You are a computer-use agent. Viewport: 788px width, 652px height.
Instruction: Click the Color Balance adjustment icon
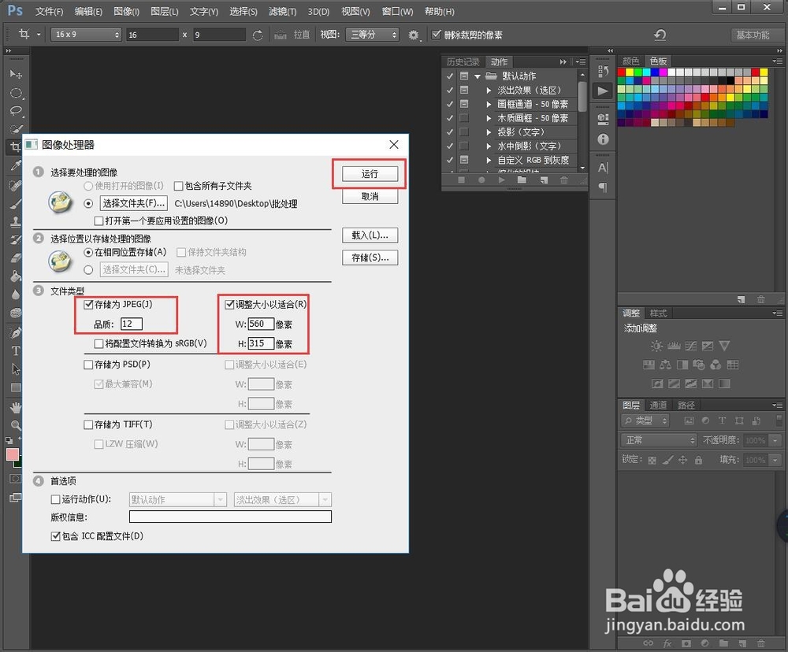click(x=666, y=365)
